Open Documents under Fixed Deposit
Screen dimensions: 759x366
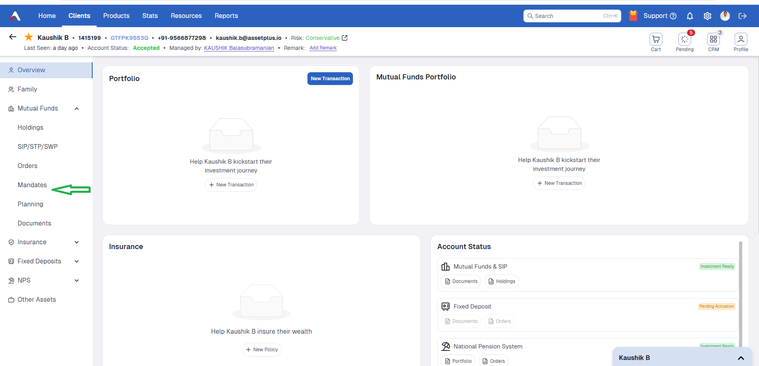(461, 321)
